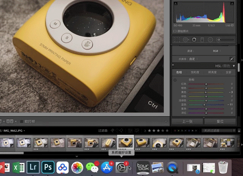This screenshot has width=243, height=176.
Task: Activate the hue targeted adjustment tool
Action: [175, 80]
